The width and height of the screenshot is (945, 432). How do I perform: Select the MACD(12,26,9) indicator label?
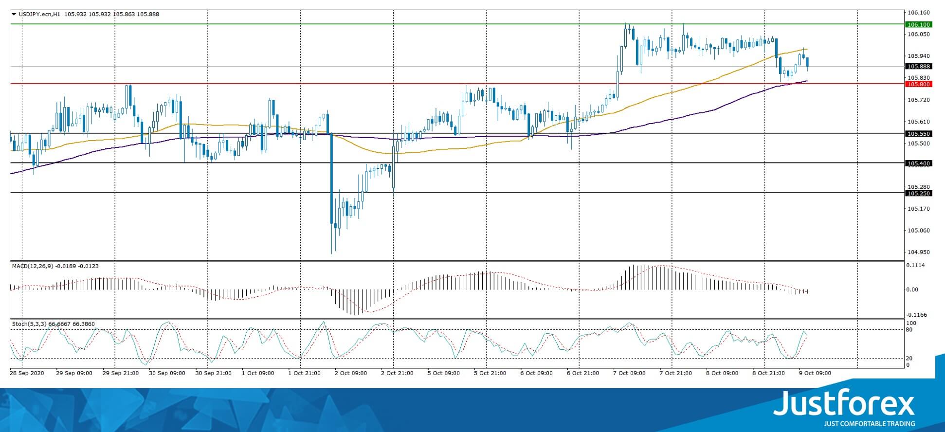tap(33, 266)
